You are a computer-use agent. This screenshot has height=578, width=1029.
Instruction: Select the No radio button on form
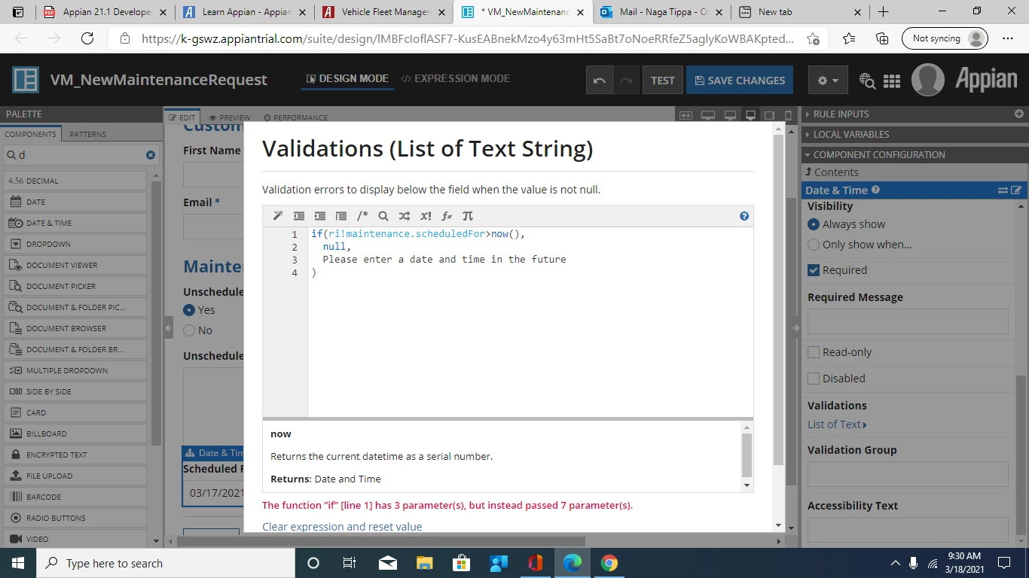[189, 330]
